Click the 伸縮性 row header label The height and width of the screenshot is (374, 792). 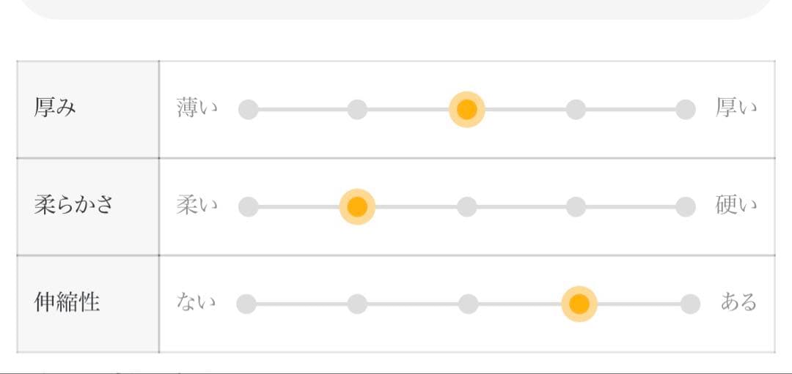click(67, 302)
